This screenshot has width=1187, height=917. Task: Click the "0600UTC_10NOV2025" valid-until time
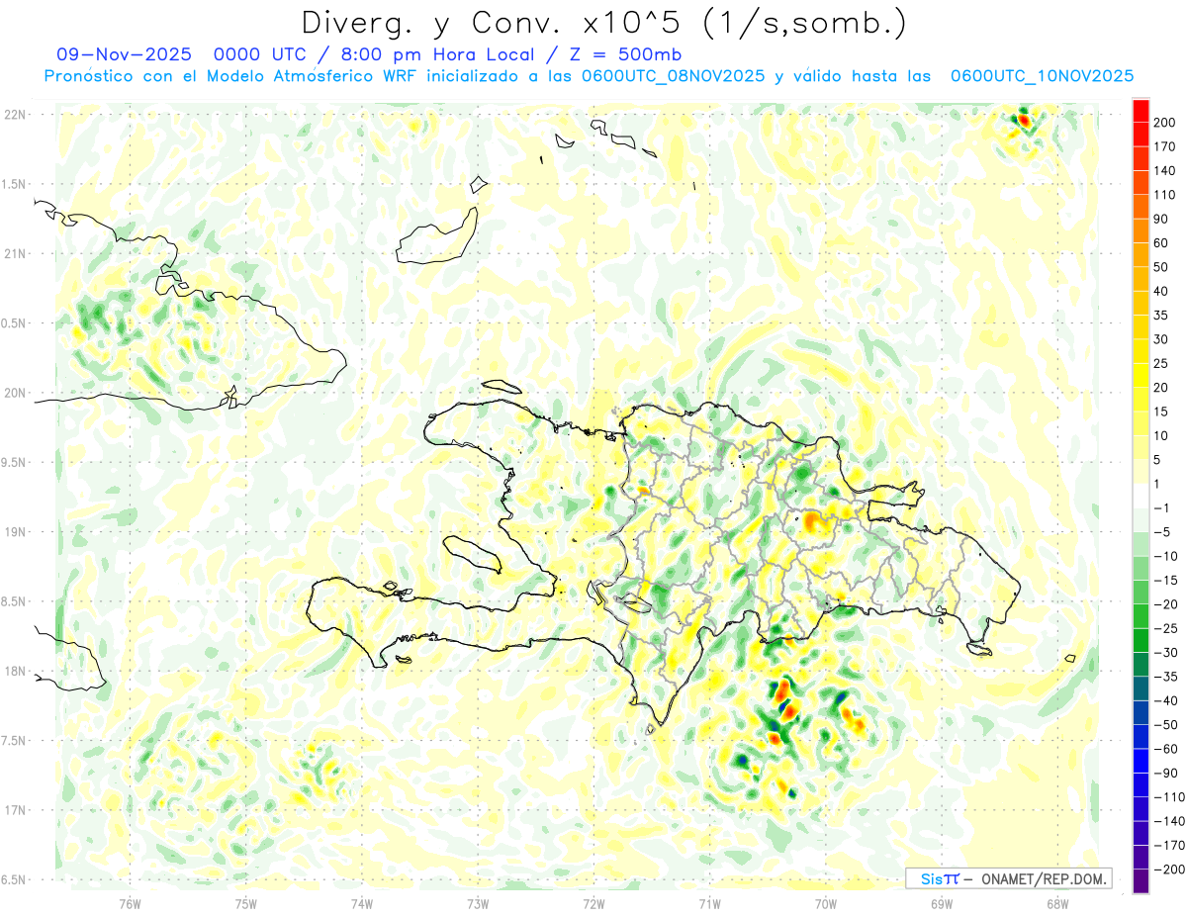[1042, 75]
